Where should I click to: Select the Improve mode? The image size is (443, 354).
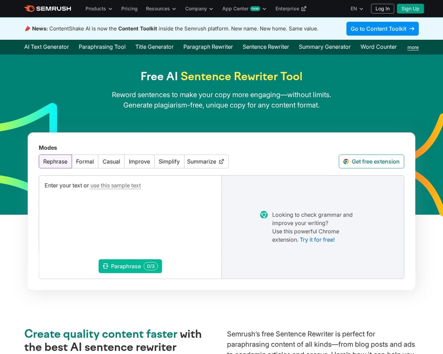pyautogui.click(x=139, y=161)
